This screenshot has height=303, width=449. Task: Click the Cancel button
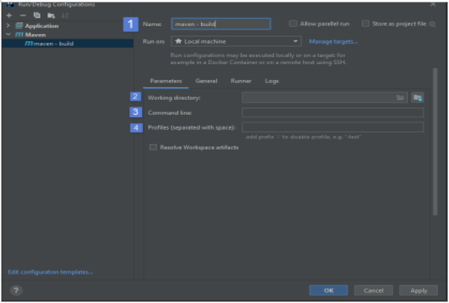coord(374,290)
